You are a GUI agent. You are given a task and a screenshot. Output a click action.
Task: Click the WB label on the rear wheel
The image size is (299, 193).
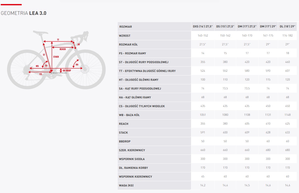(x=37, y=66)
